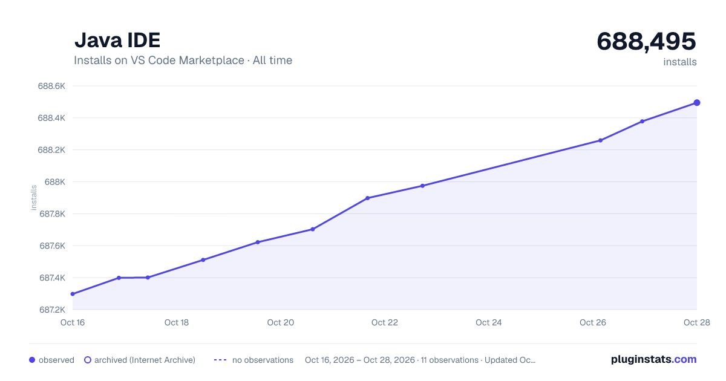Toggle the 'archived (Internet Archive)' legend label
Viewport: 726px width, 381px height.
coord(145,360)
